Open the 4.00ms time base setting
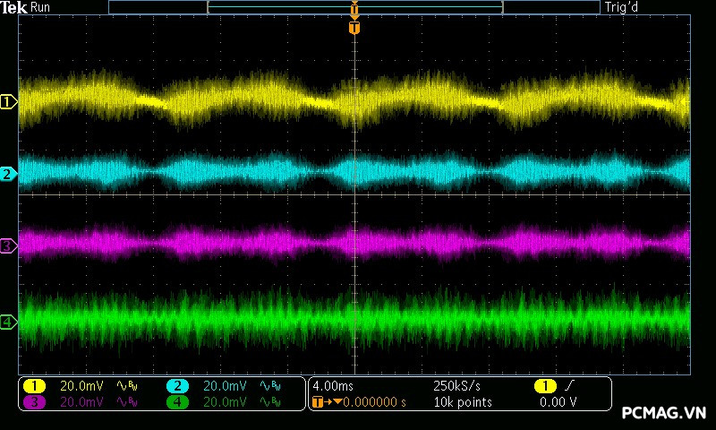 coord(335,386)
